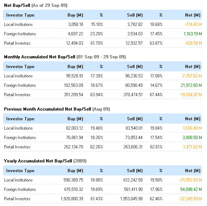207x206 pixels.
Task: Click Buy (M) header in the monthly table
Action: pos(75,67)
